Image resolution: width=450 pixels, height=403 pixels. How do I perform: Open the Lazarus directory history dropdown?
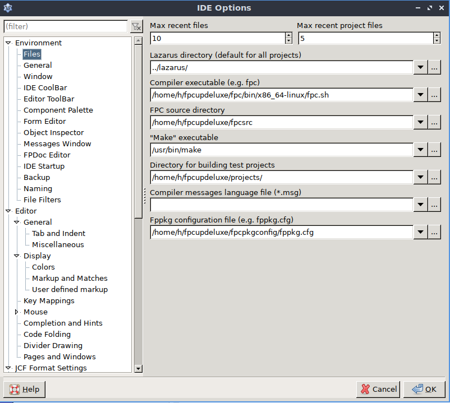pyautogui.click(x=420, y=67)
